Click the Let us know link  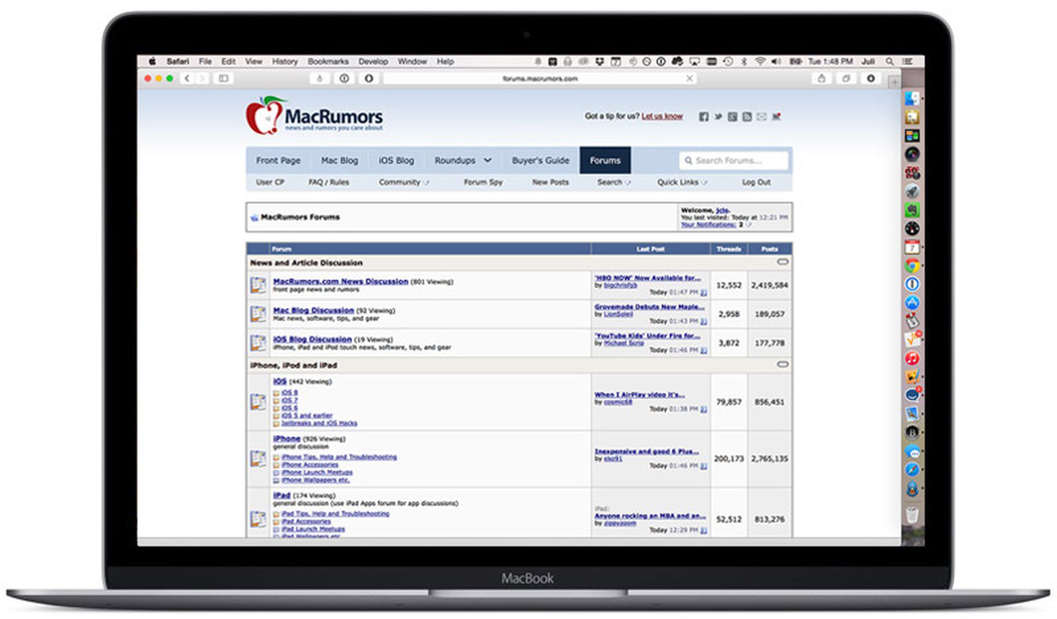coord(663,116)
